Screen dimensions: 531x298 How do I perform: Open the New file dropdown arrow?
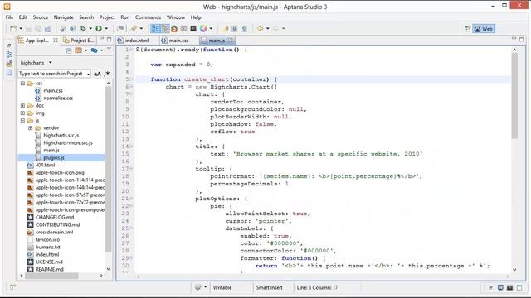coord(21,29)
